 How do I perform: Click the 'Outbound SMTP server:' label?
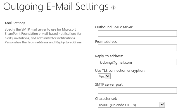pyautogui.click(x=114, y=27)
